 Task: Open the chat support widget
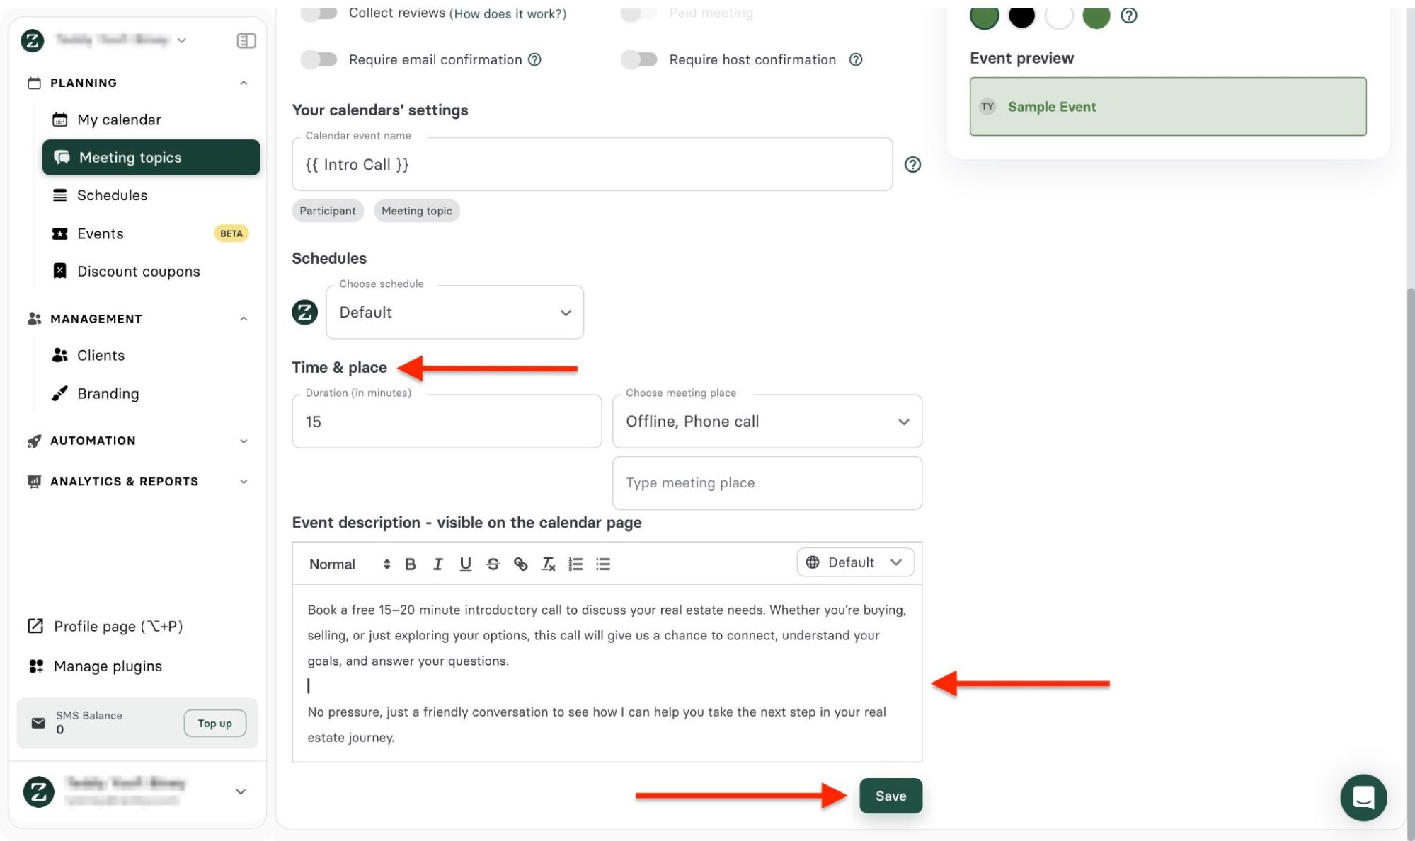[1363, 797]
